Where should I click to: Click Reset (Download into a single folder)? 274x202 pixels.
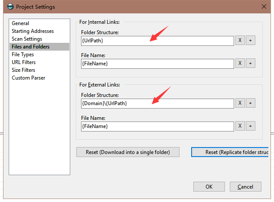click(128, 152)
